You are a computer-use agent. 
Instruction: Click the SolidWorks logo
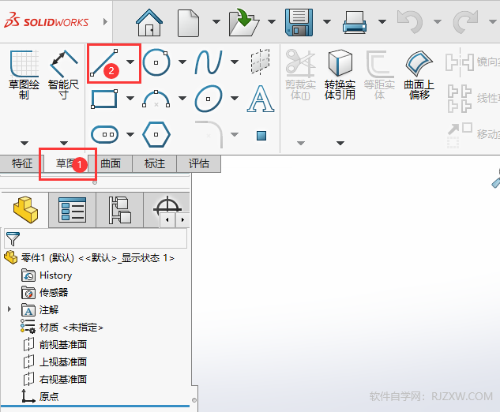(x=47, y=21)
